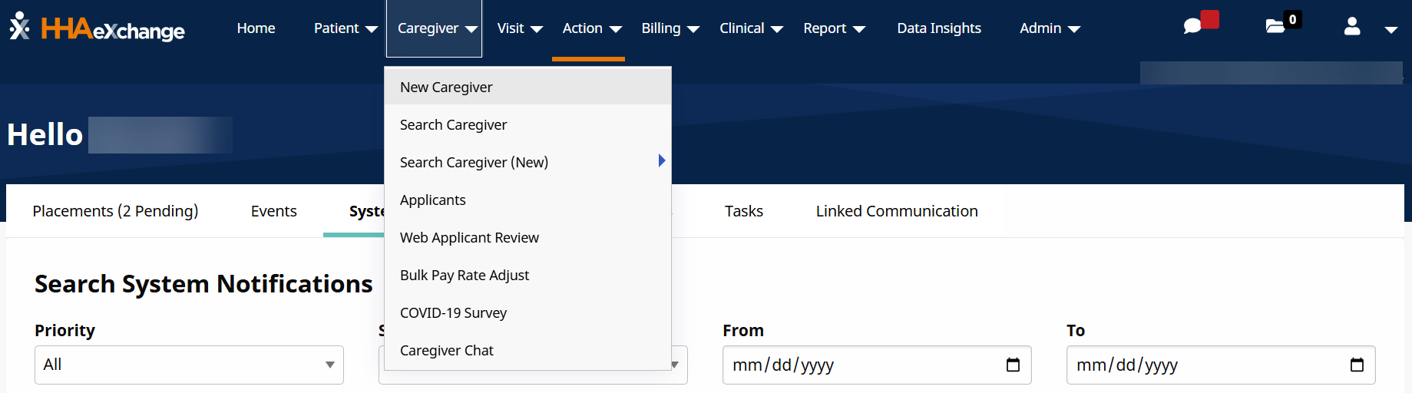Select Bulk Pay Rate Adjust
Screen dimensions: 1412x393
point(465,276)
